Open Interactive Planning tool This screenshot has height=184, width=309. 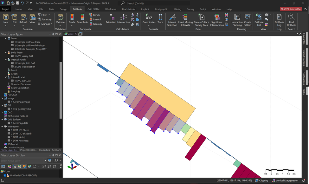pyautogui.click(x=237, y=20)
